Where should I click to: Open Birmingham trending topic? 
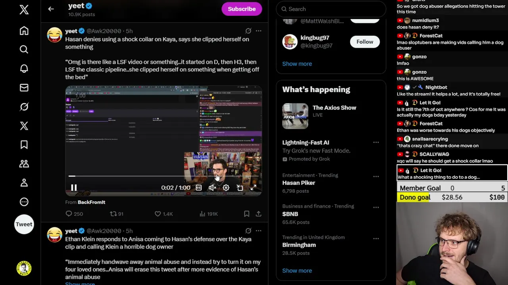299,245
